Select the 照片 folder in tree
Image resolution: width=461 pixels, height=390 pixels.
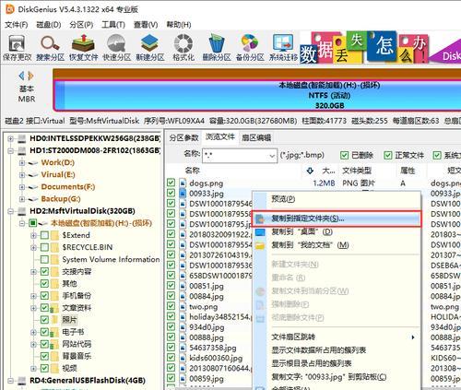69,320
